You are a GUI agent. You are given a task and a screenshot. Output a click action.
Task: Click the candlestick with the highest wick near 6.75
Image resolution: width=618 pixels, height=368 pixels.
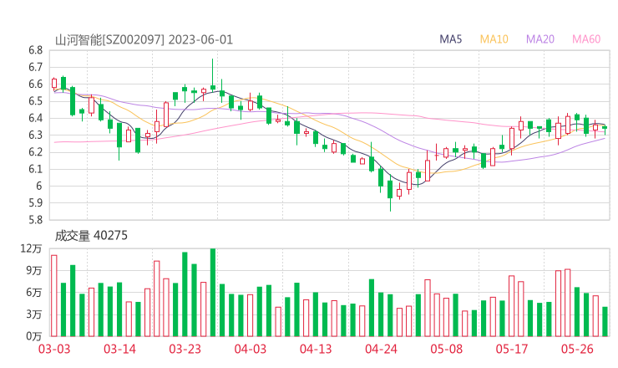pos(213,77)
